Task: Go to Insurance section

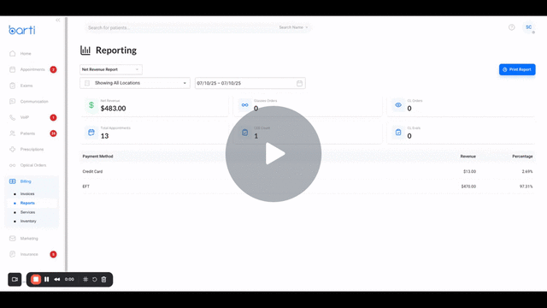Action: coord(29,254)
